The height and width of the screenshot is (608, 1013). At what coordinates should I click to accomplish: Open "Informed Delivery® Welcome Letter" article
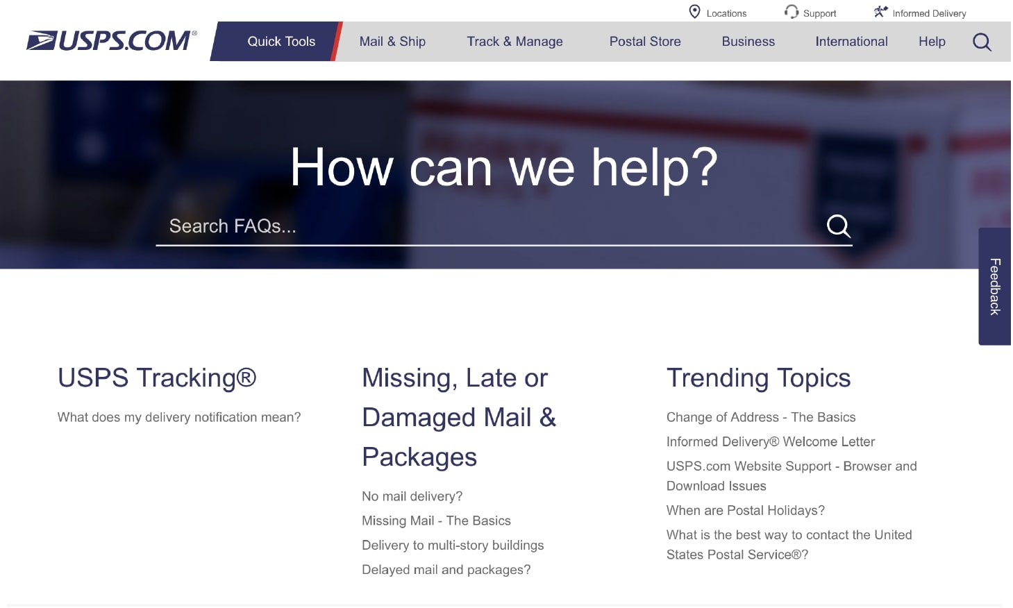tap(771, 441)
